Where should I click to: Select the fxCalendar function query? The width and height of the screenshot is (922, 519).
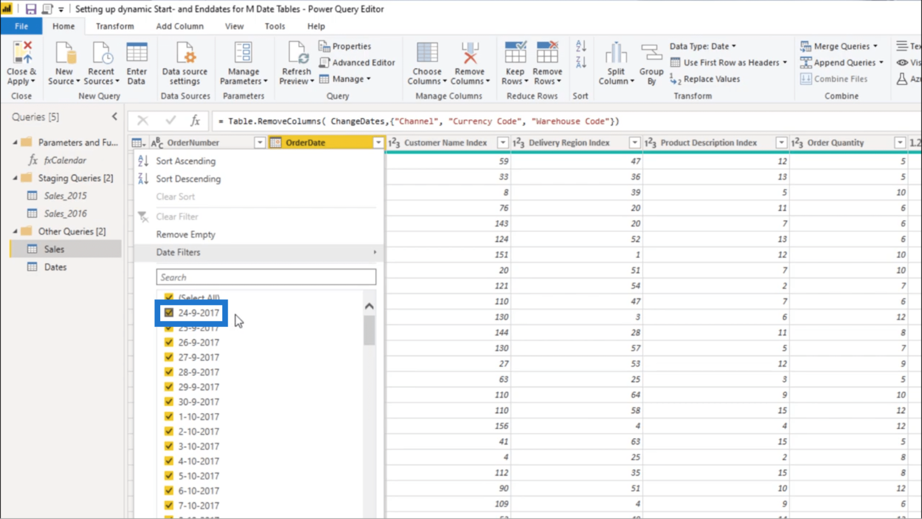pyautogui.click(x=65, y=160)
